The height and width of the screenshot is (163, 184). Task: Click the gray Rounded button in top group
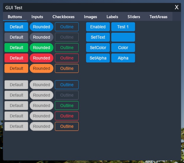[42, 37]
